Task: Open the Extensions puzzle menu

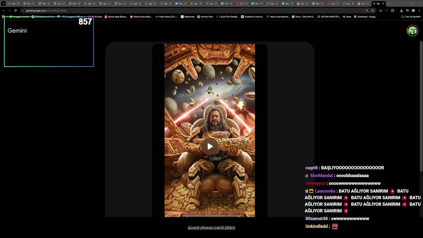Action: [x=393, y=11]
